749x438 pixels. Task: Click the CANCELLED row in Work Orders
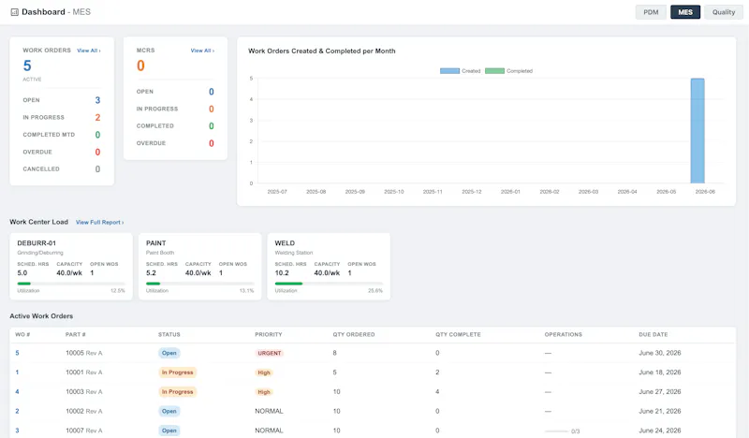[x=62, y=169]
